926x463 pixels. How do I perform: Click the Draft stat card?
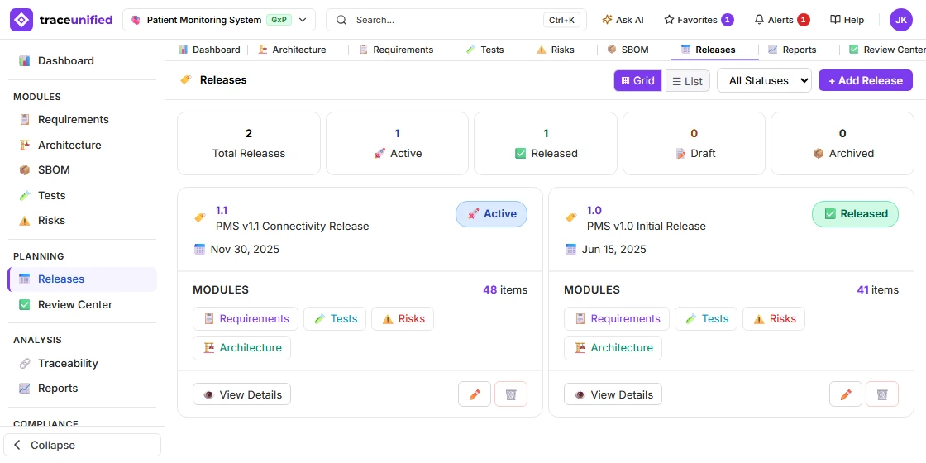(694, 144)
